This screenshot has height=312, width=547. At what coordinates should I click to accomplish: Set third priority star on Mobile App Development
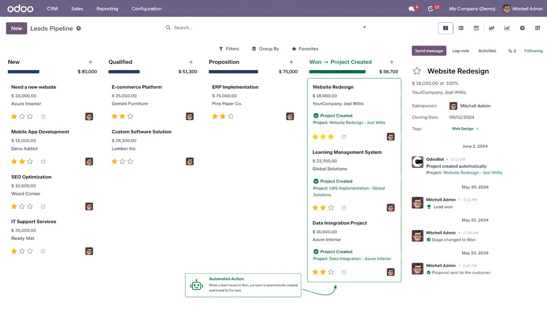[30, 162]
